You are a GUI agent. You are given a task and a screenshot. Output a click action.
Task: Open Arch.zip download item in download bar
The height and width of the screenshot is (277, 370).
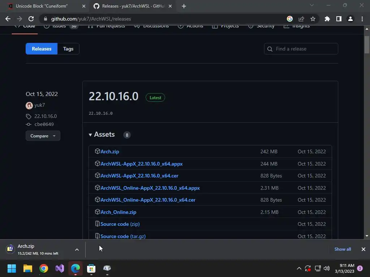(38, 249)
